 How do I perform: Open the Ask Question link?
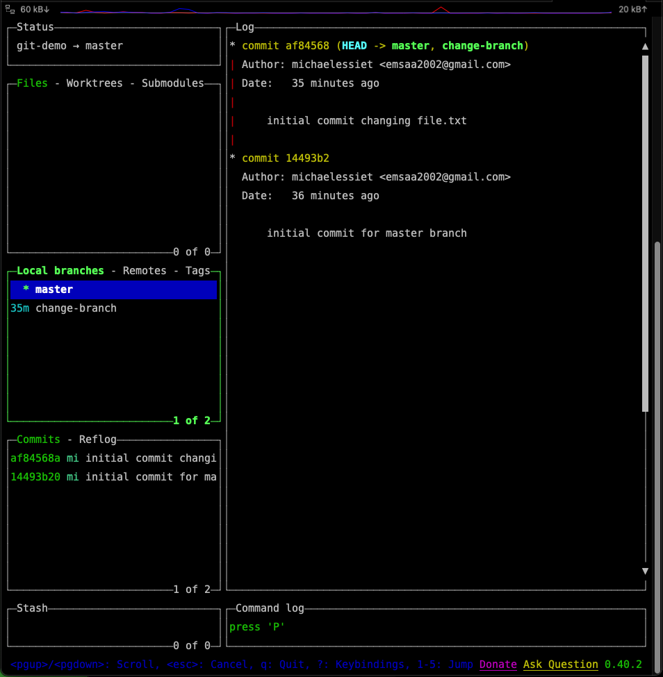pyautogui.click(x=561, y=665)
